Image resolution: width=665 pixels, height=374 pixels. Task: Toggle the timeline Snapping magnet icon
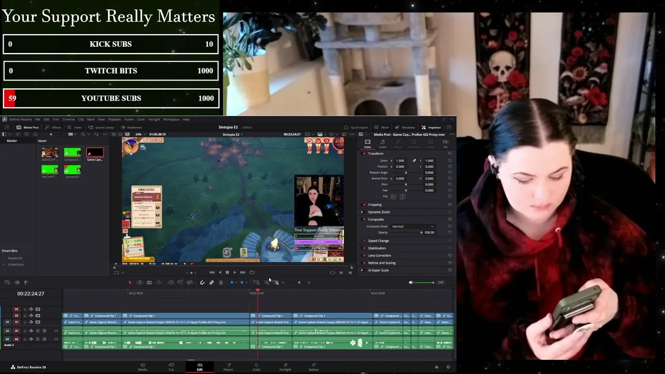coord(202,283)
